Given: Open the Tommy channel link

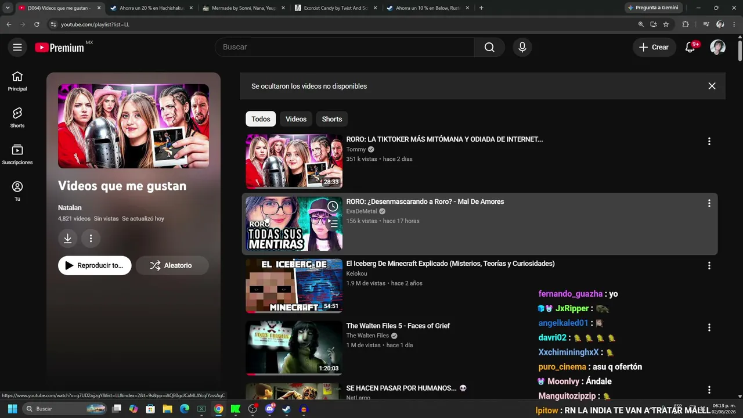Looking at the screenshot, I should tap(356, 149).
